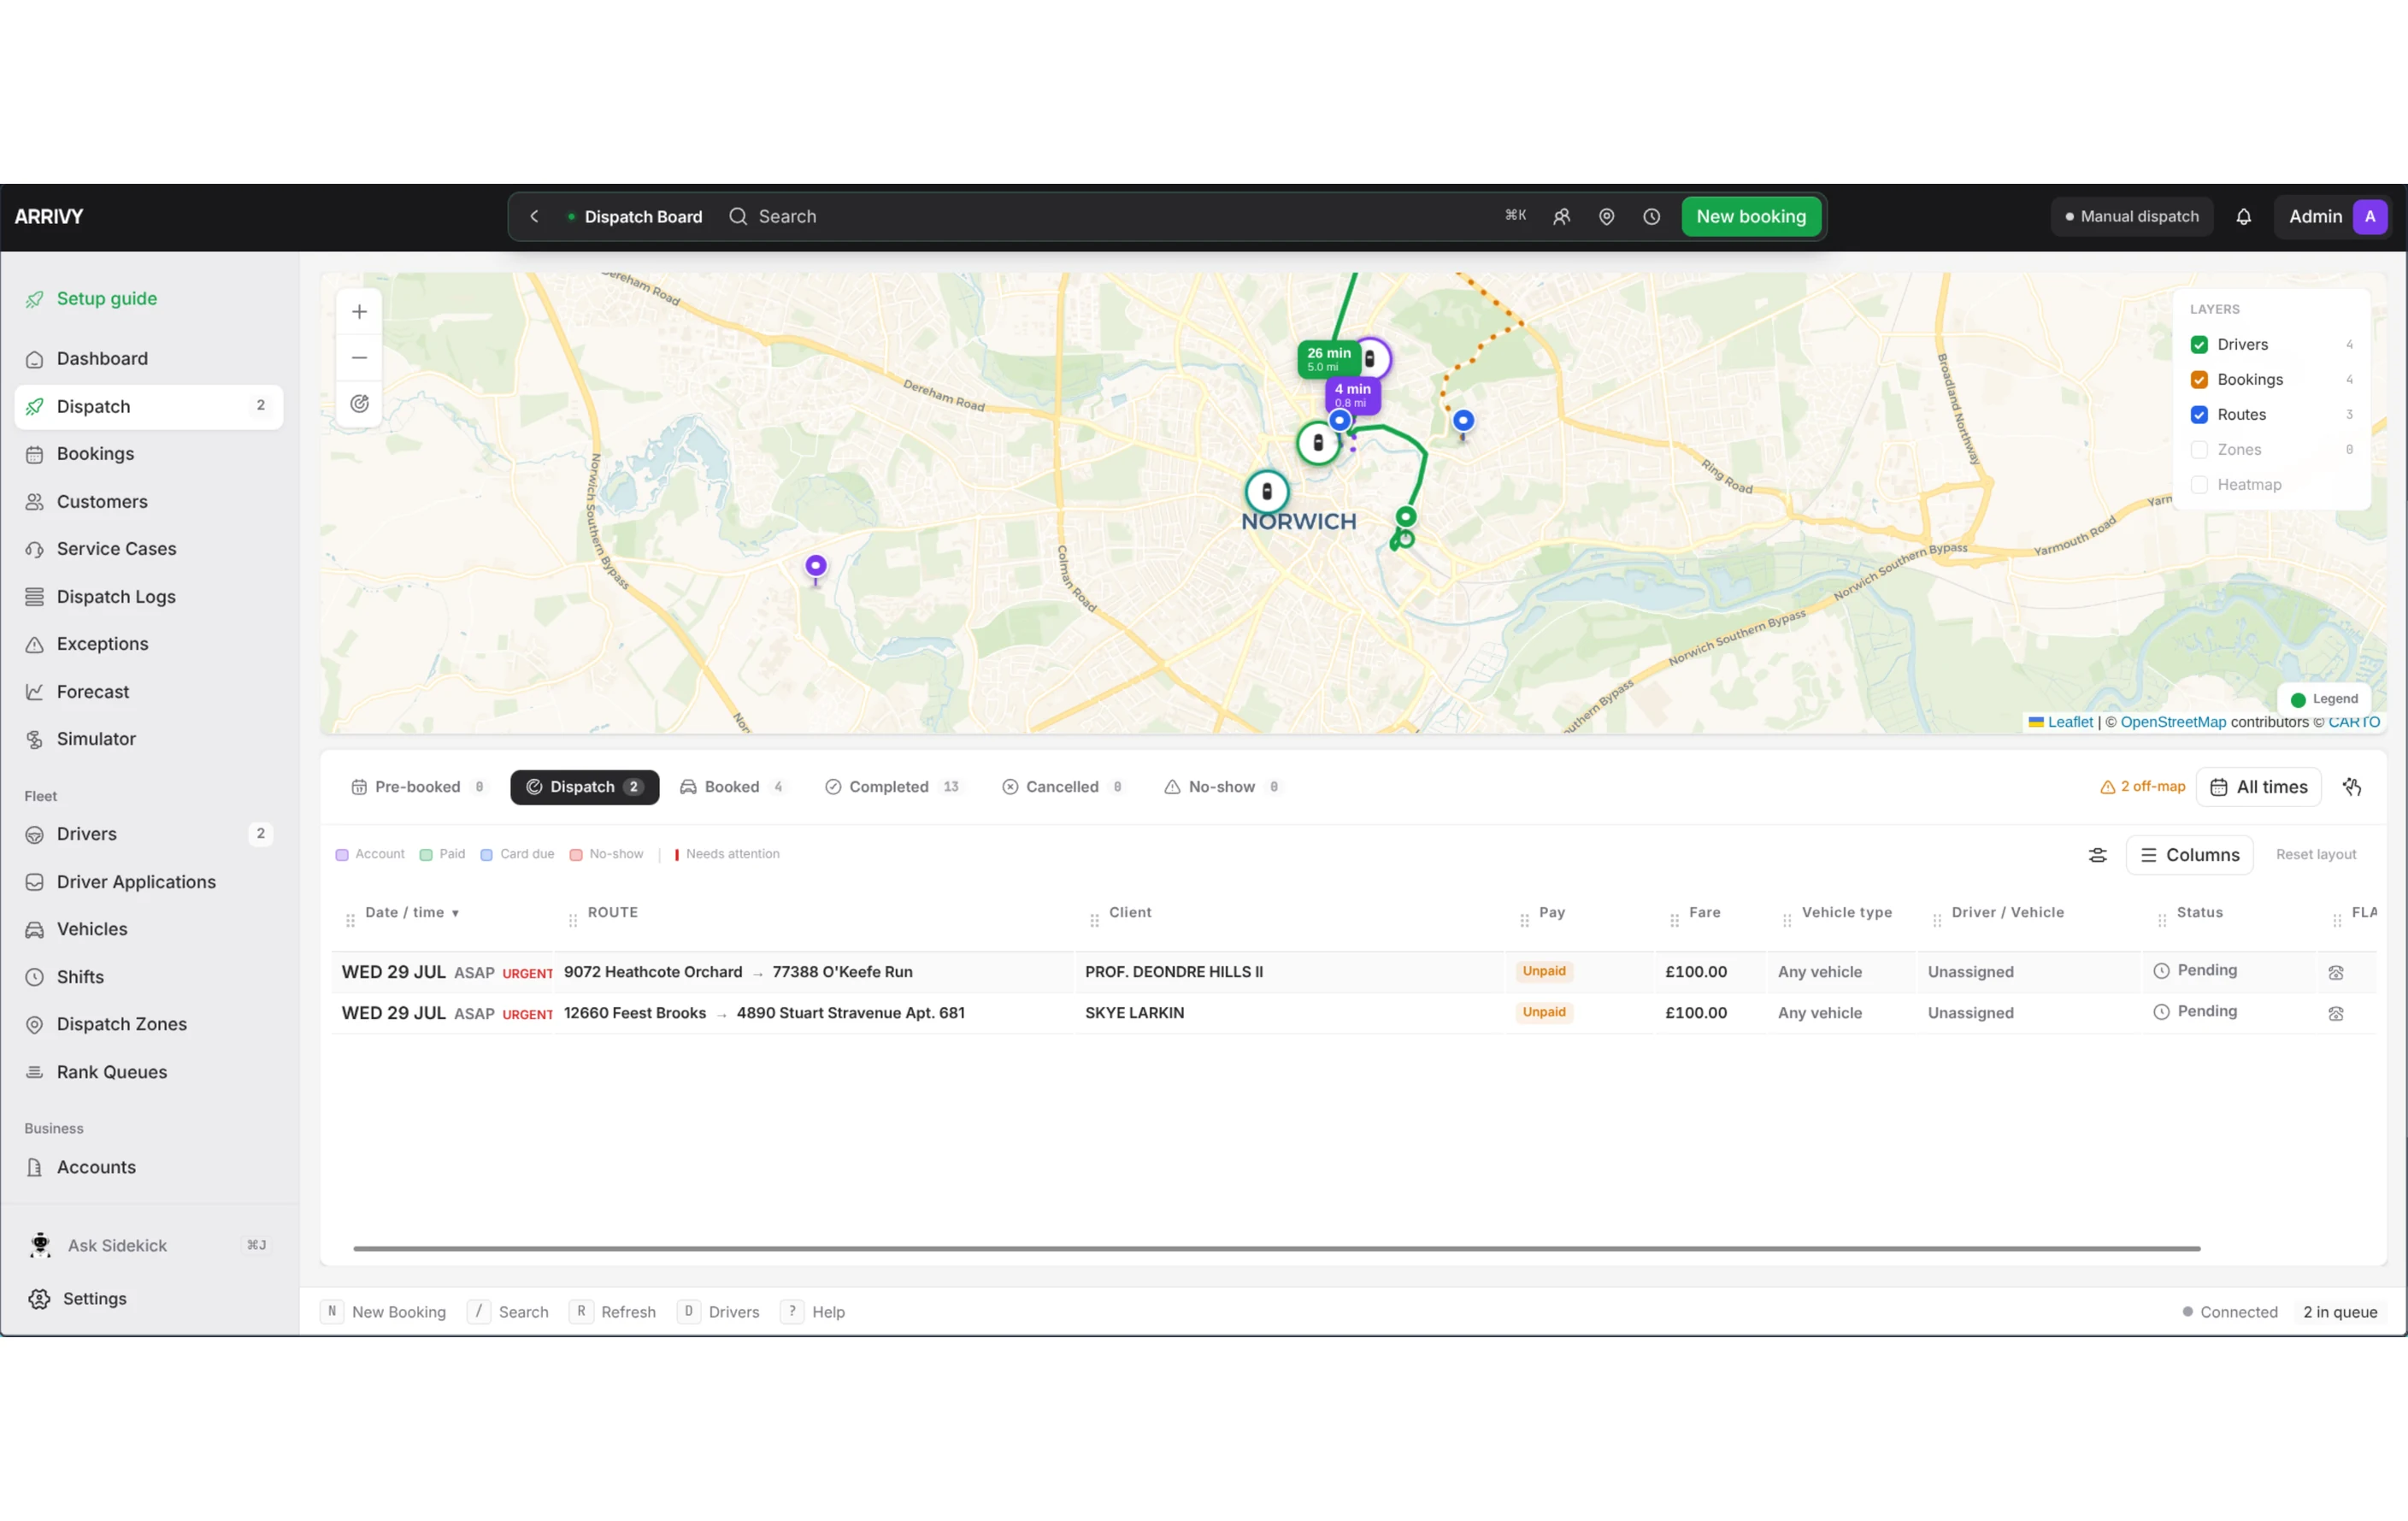
Task: Uncheck the Drivers layer checkbox
Action: pos(2199,344)
